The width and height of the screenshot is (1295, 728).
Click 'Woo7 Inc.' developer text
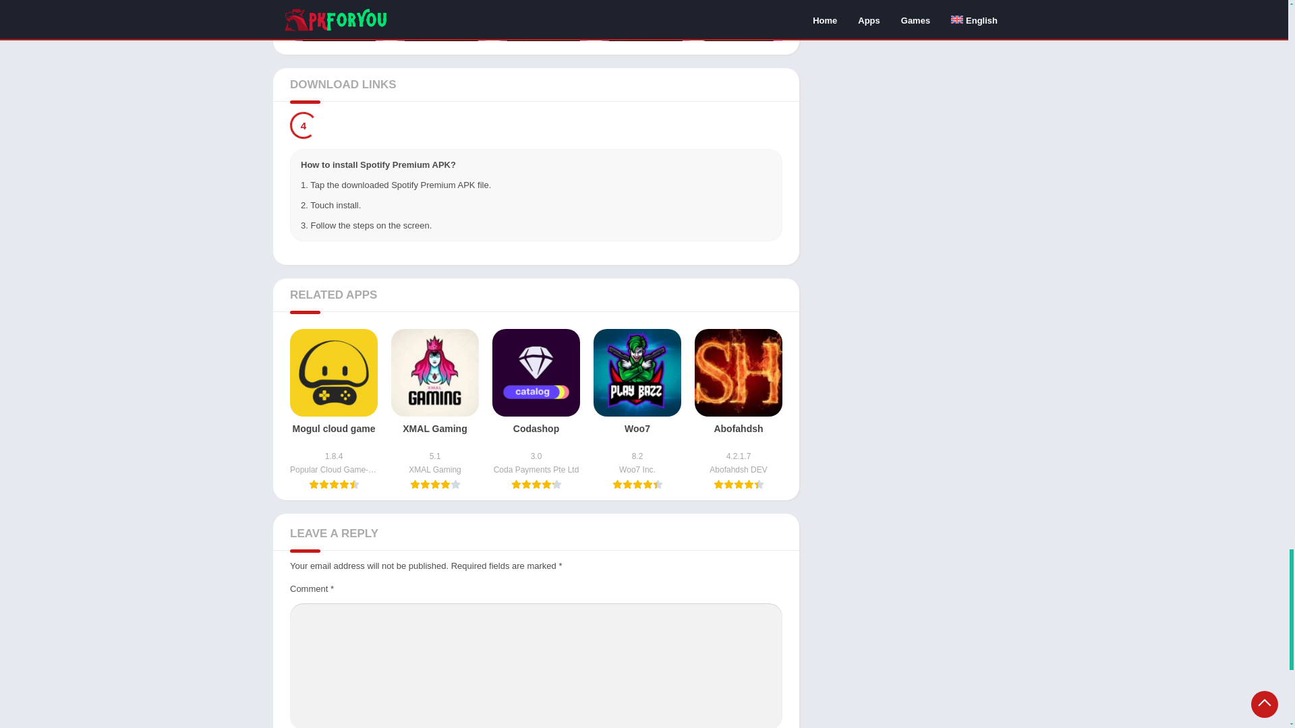click(637, 470)
